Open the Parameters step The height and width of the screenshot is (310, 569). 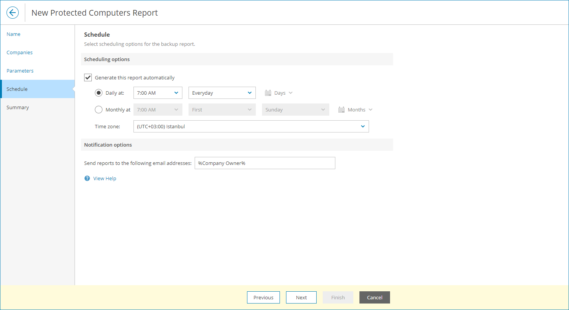20,71
